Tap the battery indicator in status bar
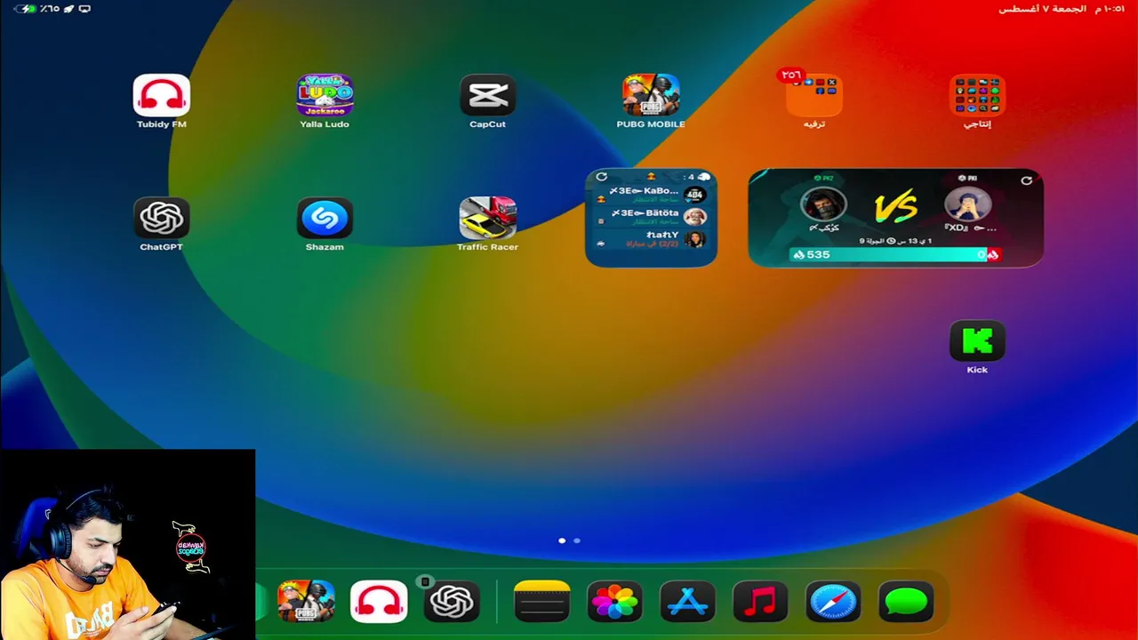 point(27,9)
